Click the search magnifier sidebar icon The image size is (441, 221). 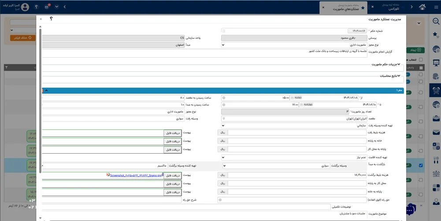point(435,22)
